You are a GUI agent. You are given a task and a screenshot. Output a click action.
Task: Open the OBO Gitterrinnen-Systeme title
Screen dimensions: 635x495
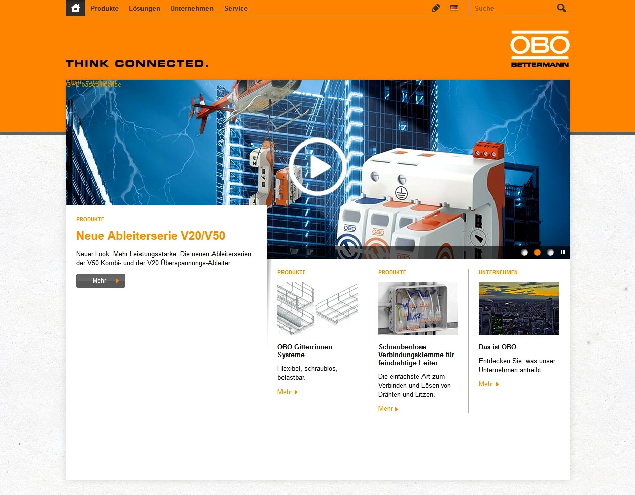point(306,351)
